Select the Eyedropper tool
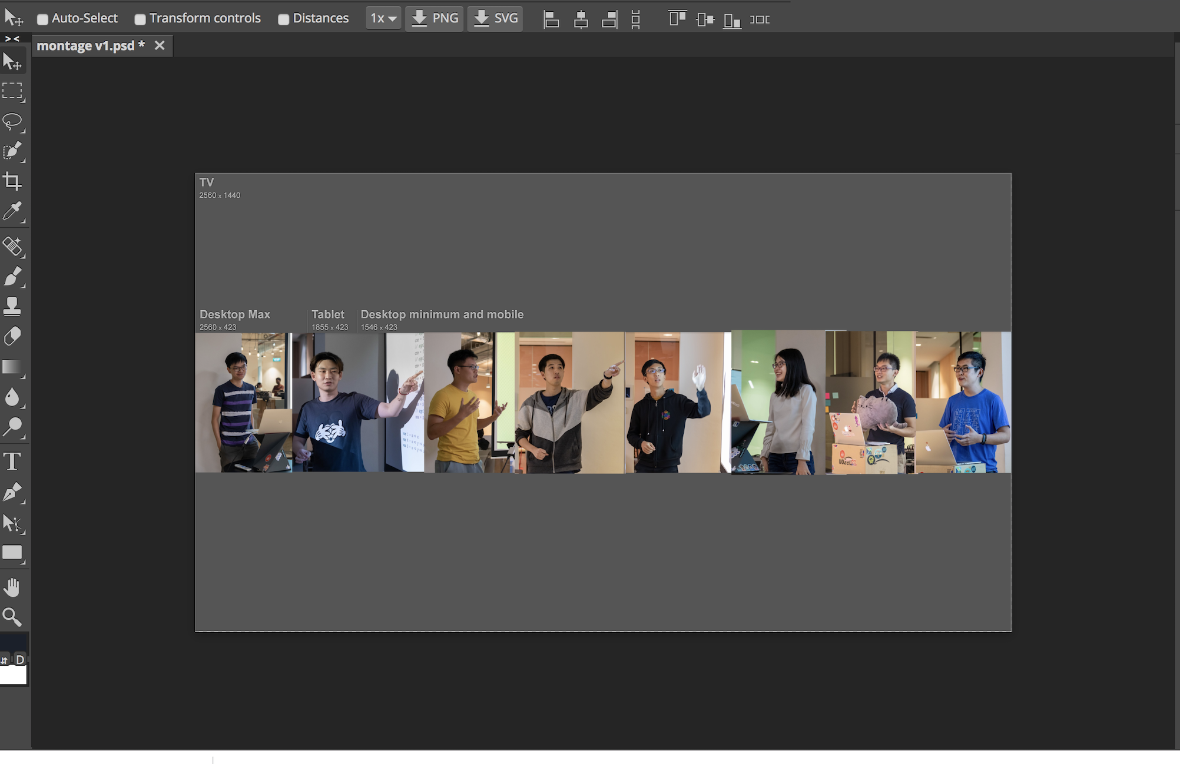The image size is (1180, 764). click(12, 211)
